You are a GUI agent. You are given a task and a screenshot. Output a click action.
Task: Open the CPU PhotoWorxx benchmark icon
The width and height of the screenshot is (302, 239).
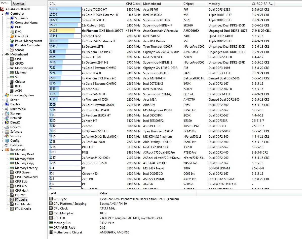(12, 177)
